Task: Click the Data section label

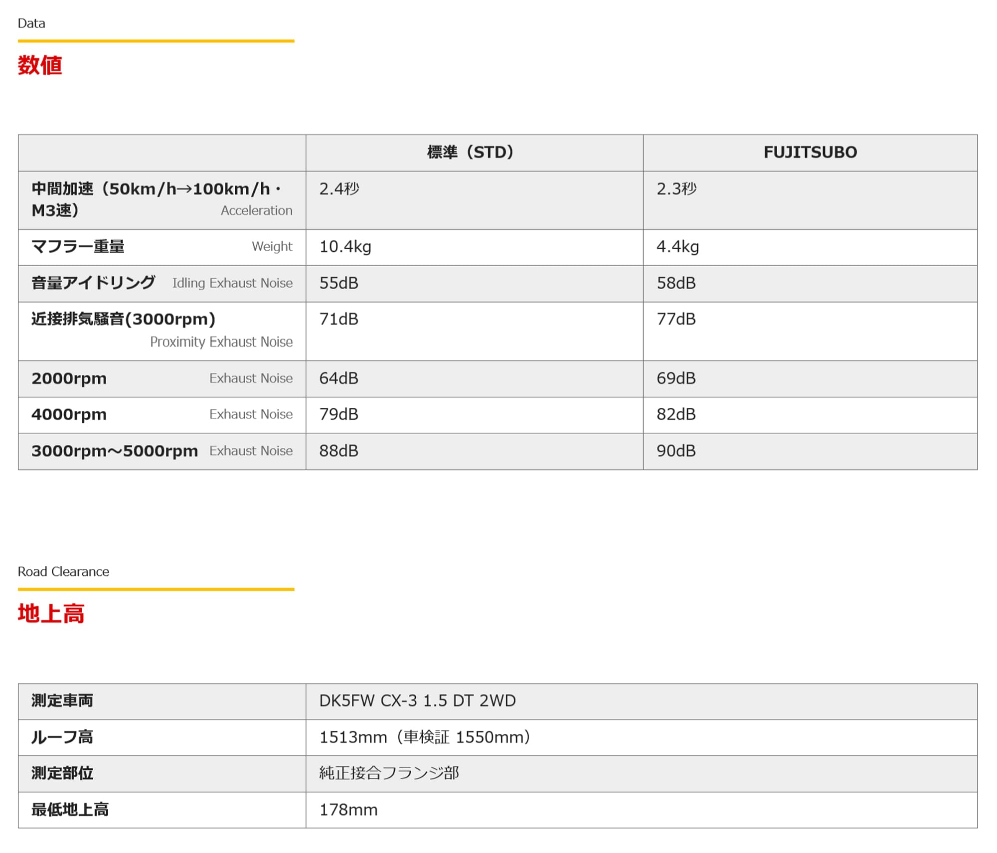Action: [31, 23]
